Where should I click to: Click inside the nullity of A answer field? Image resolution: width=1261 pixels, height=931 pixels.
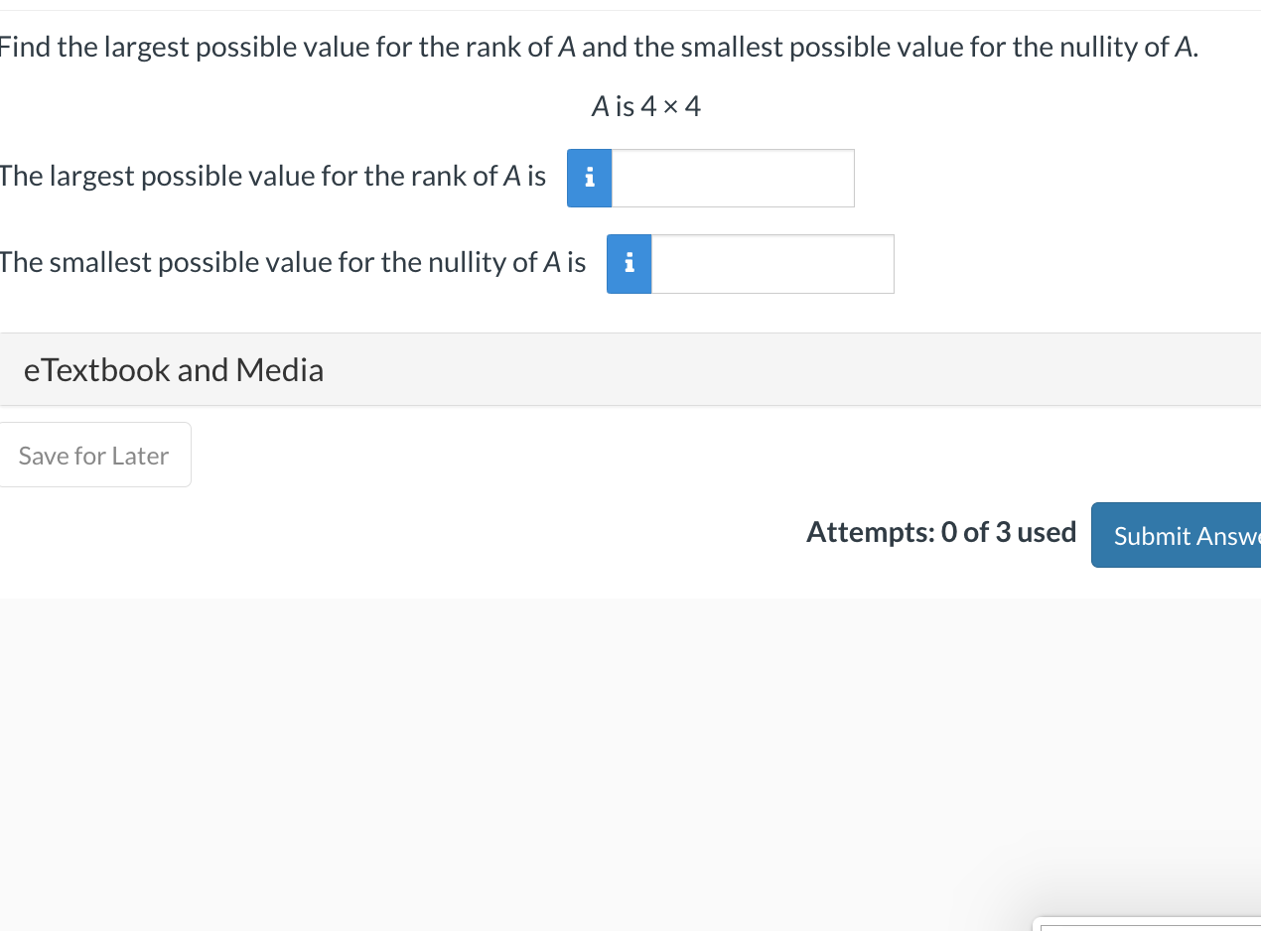pos(772,264)
